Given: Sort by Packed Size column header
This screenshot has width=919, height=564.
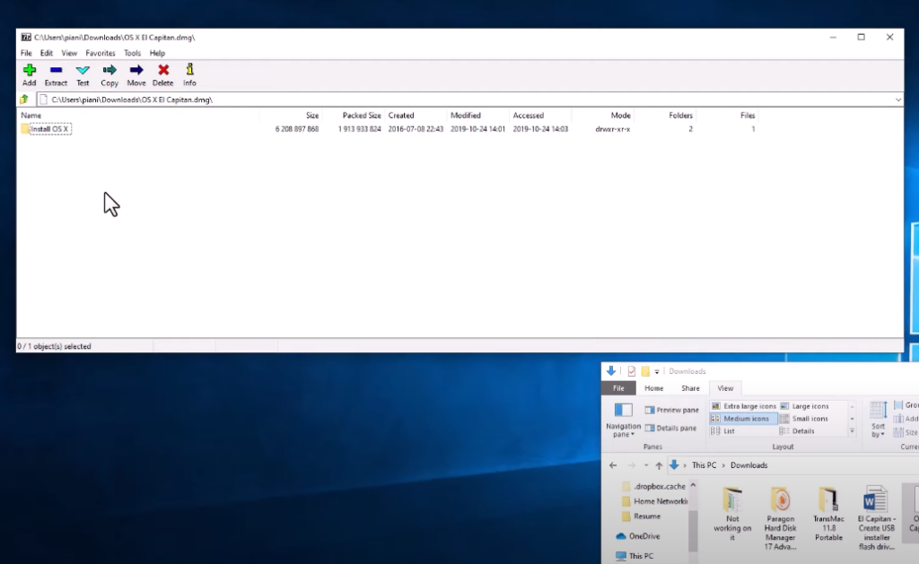Looking at the screenshot, I should click(362, 116).
